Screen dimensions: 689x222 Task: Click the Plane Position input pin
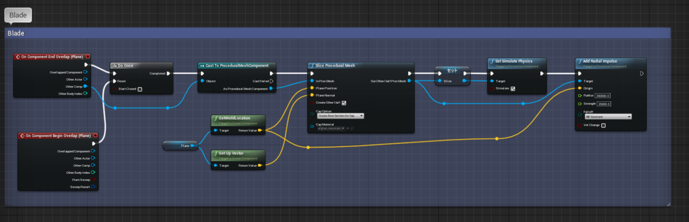pyautogui.click(x=312, y=88)
